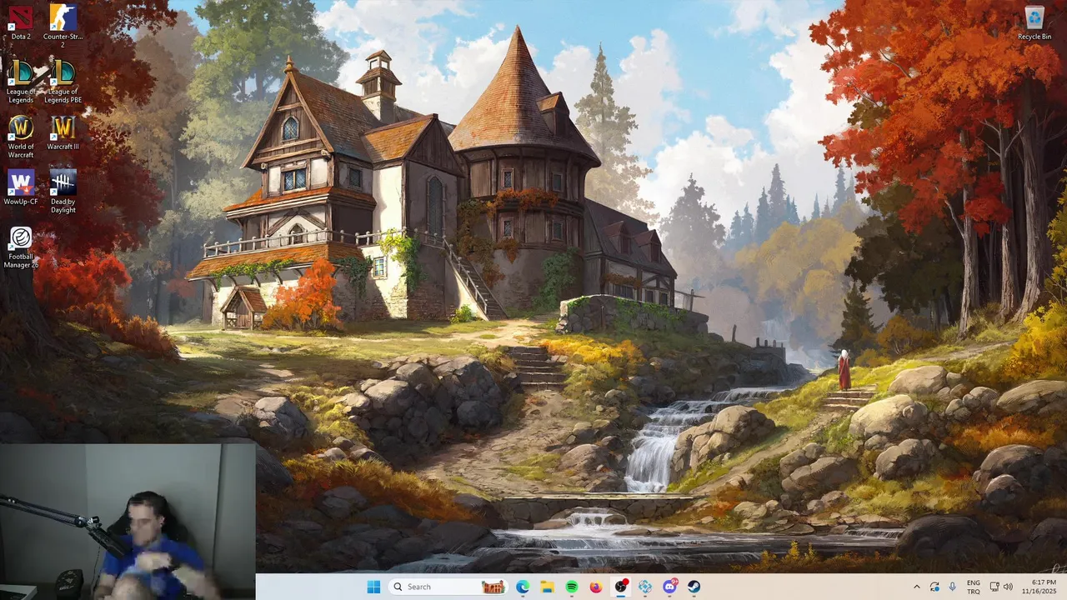
Task: Select the WowUp-CF shortcut
Action: [21, 187]
